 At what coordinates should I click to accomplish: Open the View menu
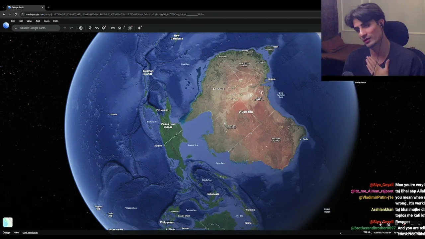[x=29, y=21]
